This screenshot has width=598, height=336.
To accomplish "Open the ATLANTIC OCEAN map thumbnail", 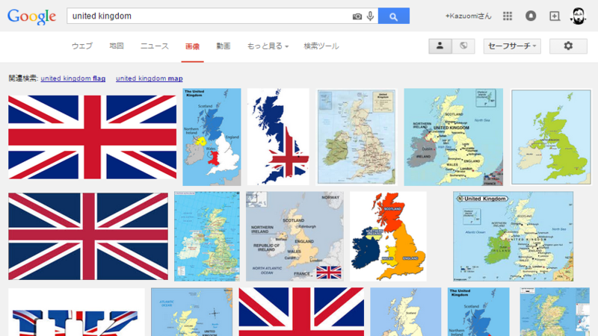I will tap(191, 312).
